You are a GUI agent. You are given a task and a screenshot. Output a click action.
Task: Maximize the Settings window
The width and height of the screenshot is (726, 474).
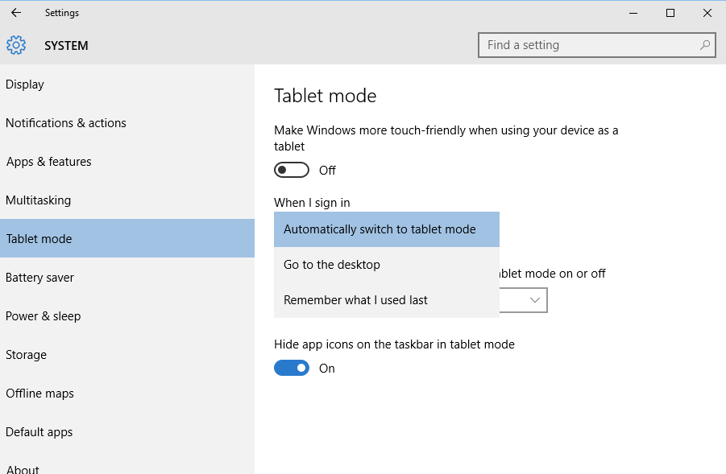point(670,13)
